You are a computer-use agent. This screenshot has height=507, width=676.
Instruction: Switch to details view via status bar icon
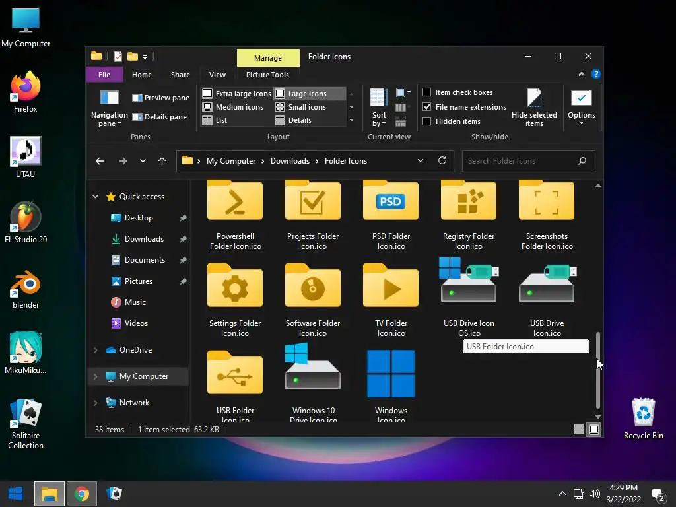pos(578,429)
